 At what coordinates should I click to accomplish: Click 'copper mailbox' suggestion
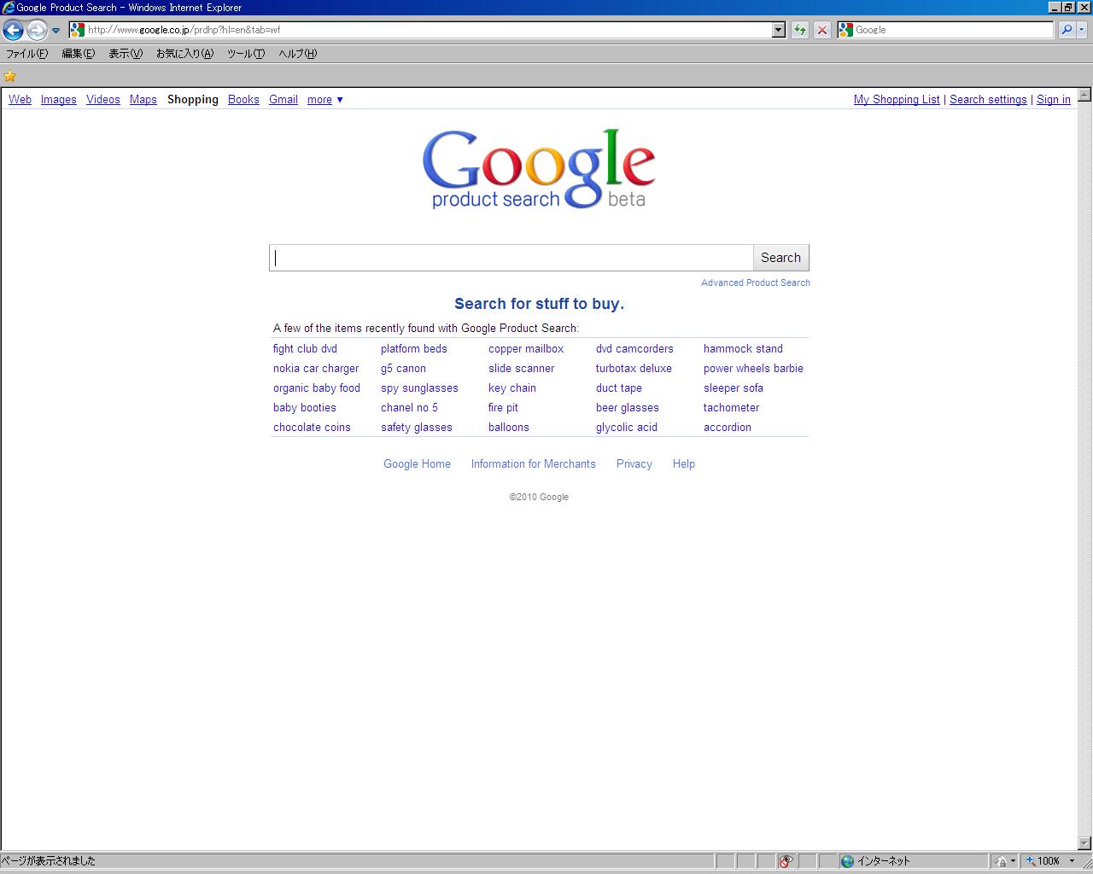[526, 349]
